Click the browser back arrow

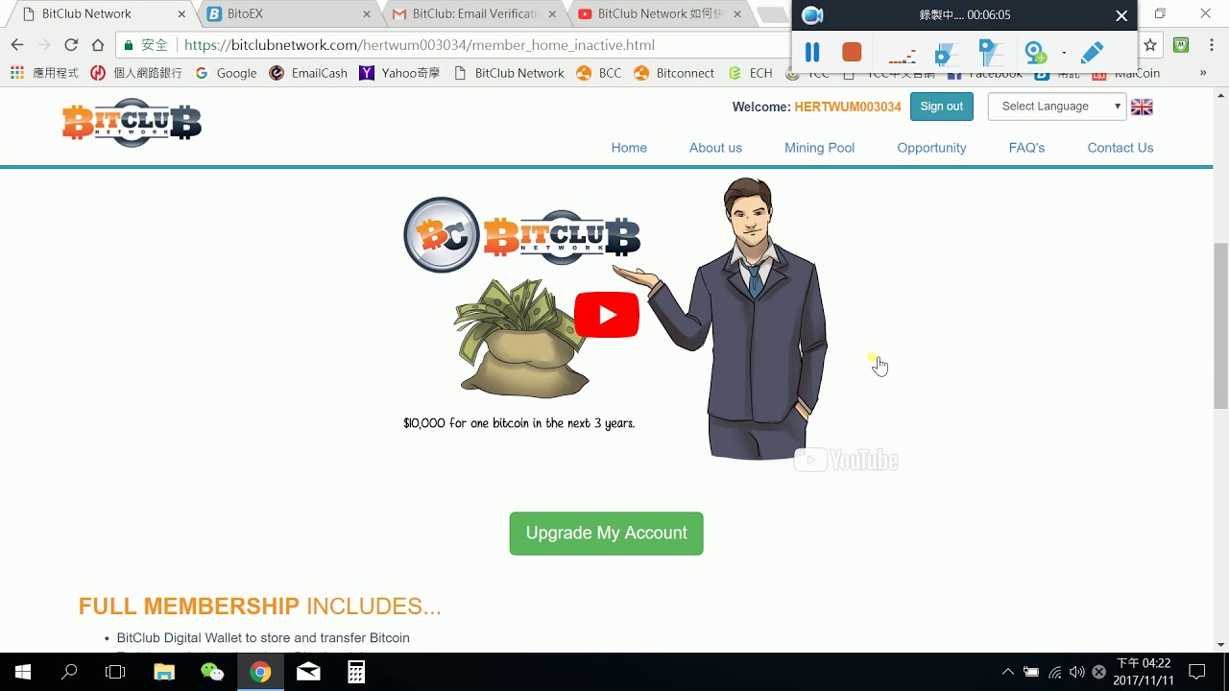point(17,45)
